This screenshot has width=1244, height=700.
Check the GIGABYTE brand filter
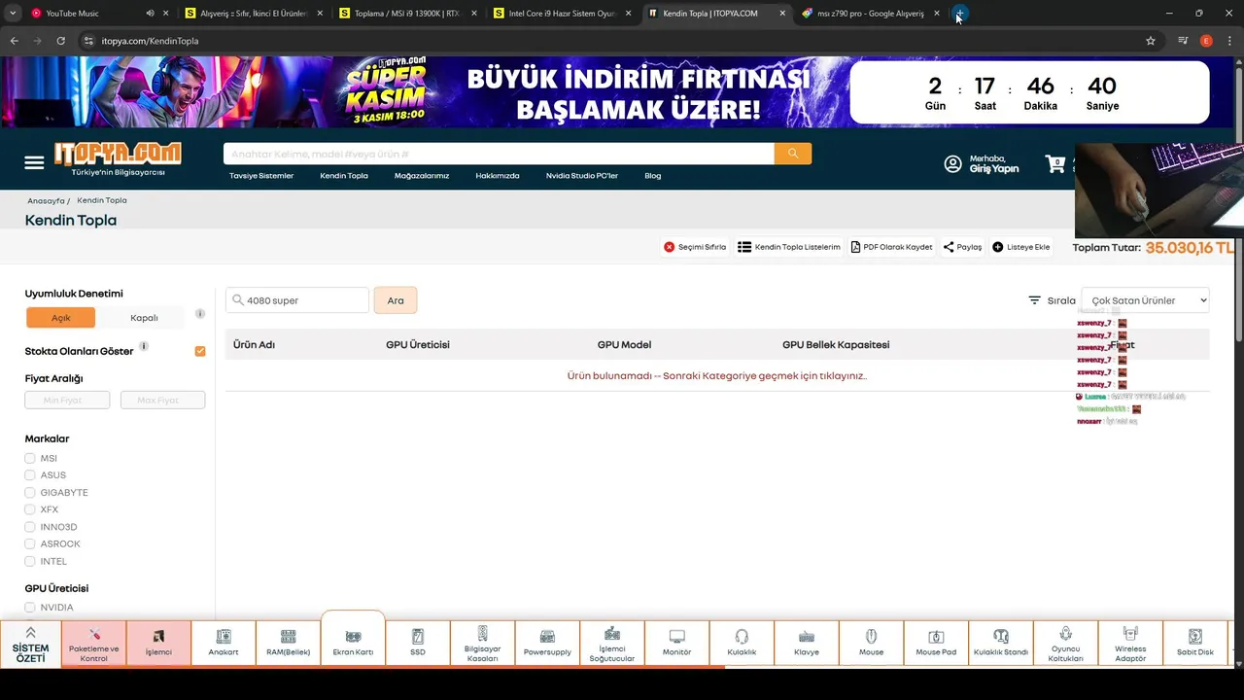pos(30,493)
